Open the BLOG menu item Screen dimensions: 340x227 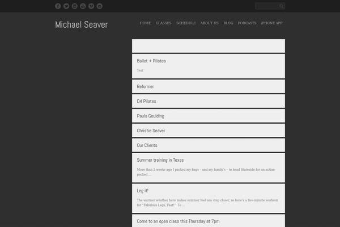click(228, 23)
